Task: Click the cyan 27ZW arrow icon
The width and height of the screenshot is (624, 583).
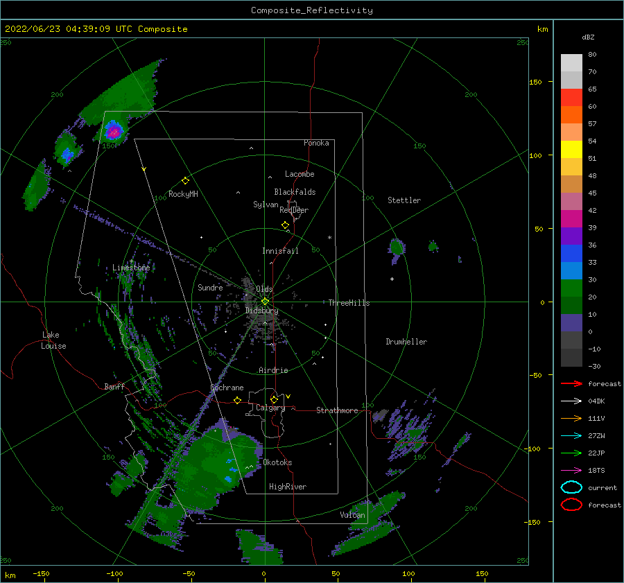Action: click(x=571, y=436)
